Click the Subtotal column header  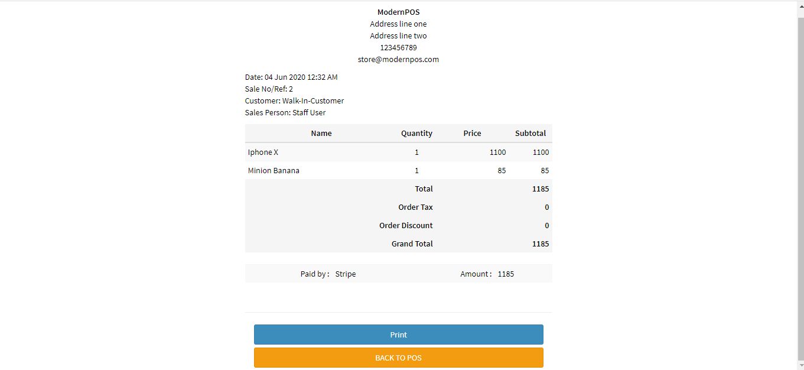(530, 134)
